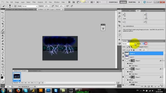Select the Path Selection tool
Viewport: 166px width, 93px height.
(3, 58)
